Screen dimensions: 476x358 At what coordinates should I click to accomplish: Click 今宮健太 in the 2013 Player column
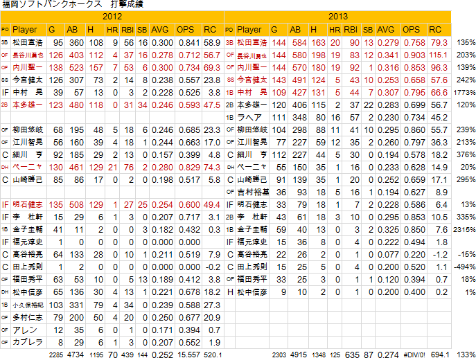click(x=252, y=80)
